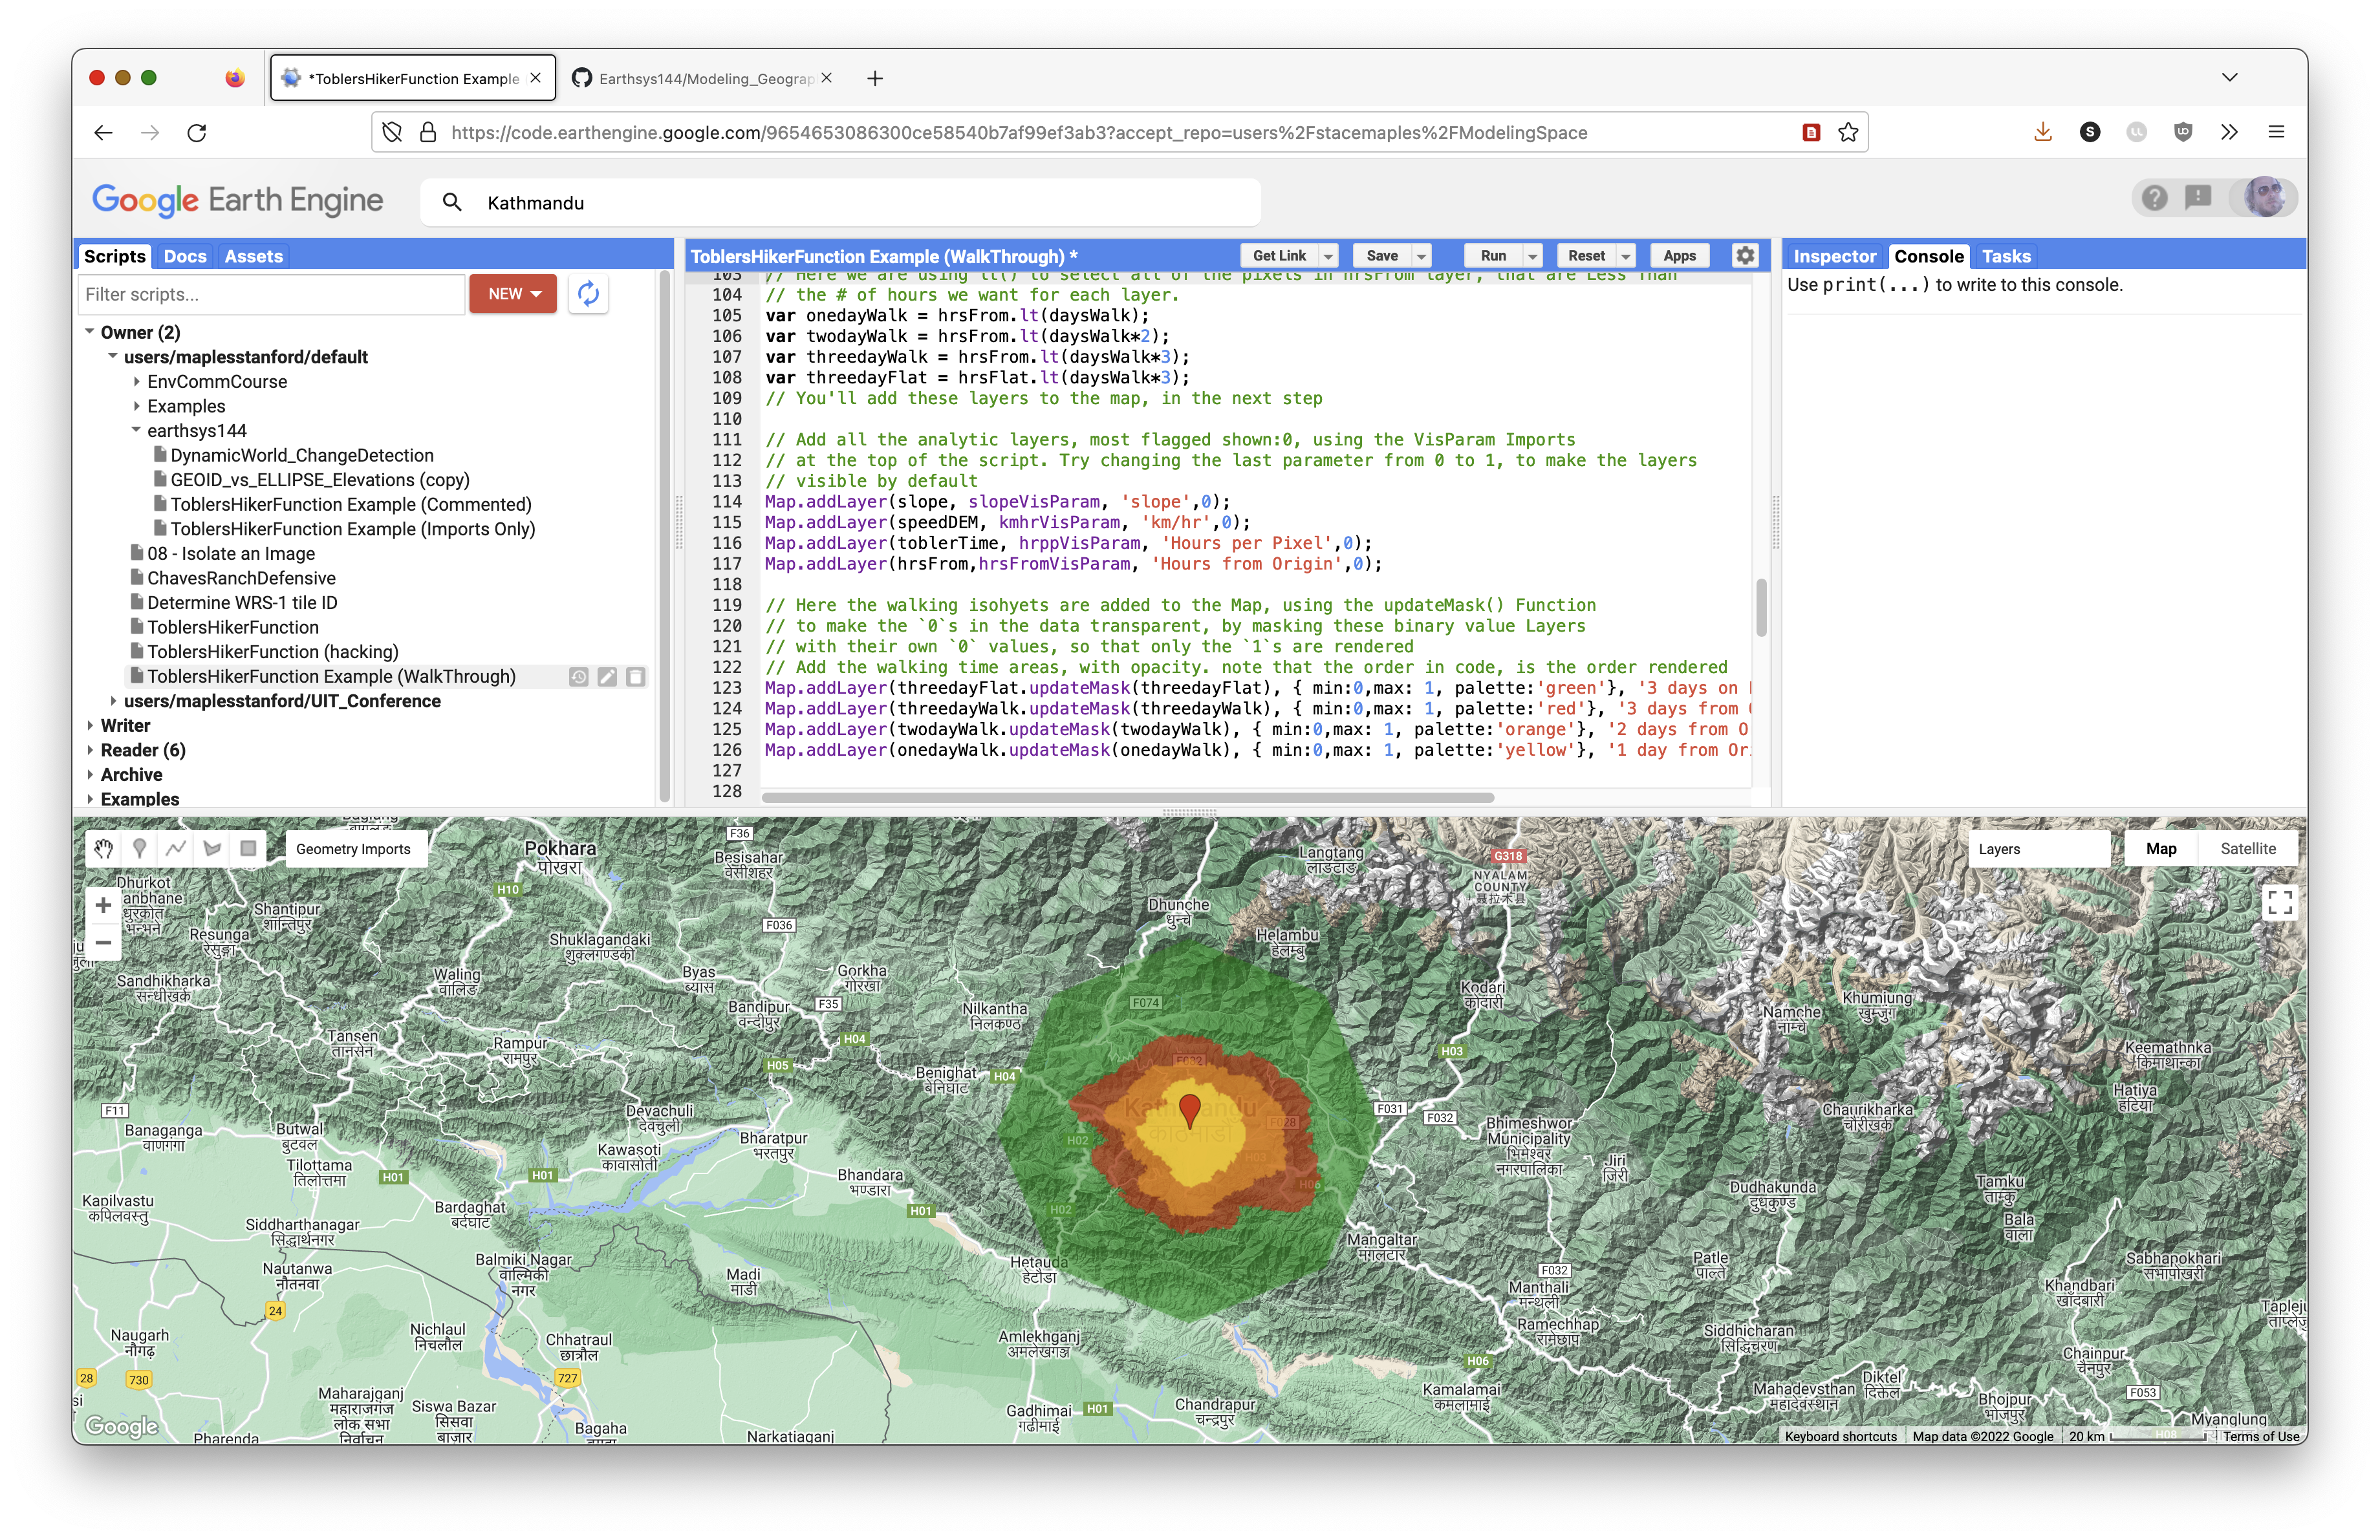The height and width of the screenshot is (1540, 2380).
Task: Expand the EnvCommCourse folder
Action: pos(137,381)
